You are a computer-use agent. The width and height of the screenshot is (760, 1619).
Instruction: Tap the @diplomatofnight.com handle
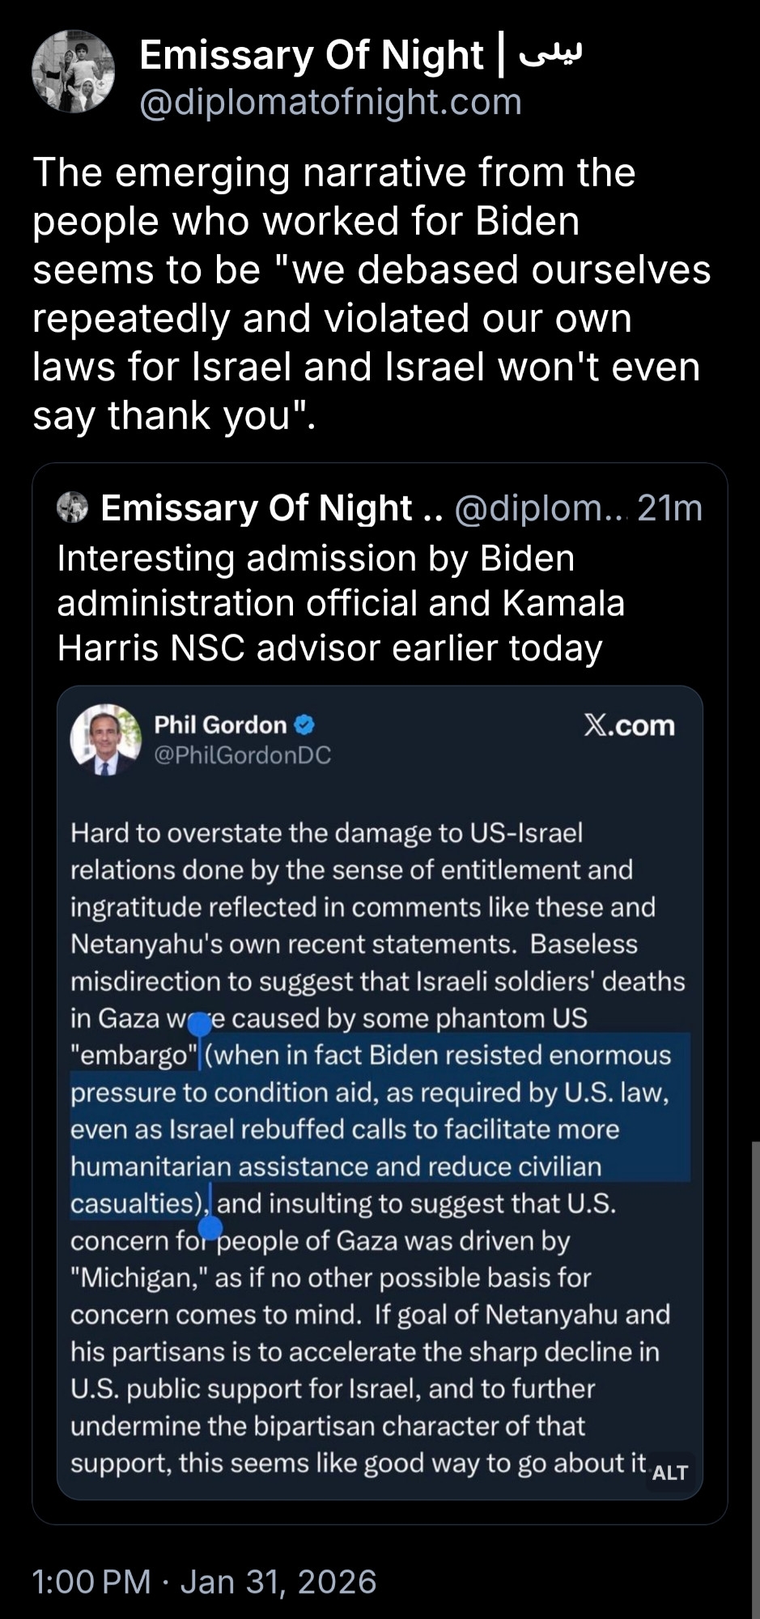(x=330, y=103)
